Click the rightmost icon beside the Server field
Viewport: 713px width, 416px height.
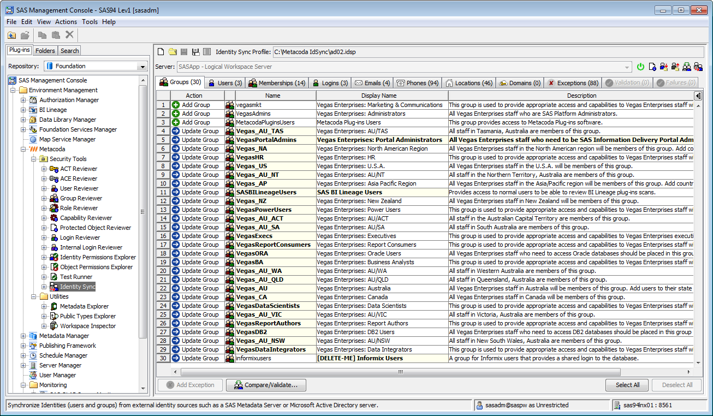(x=698, y=67)
